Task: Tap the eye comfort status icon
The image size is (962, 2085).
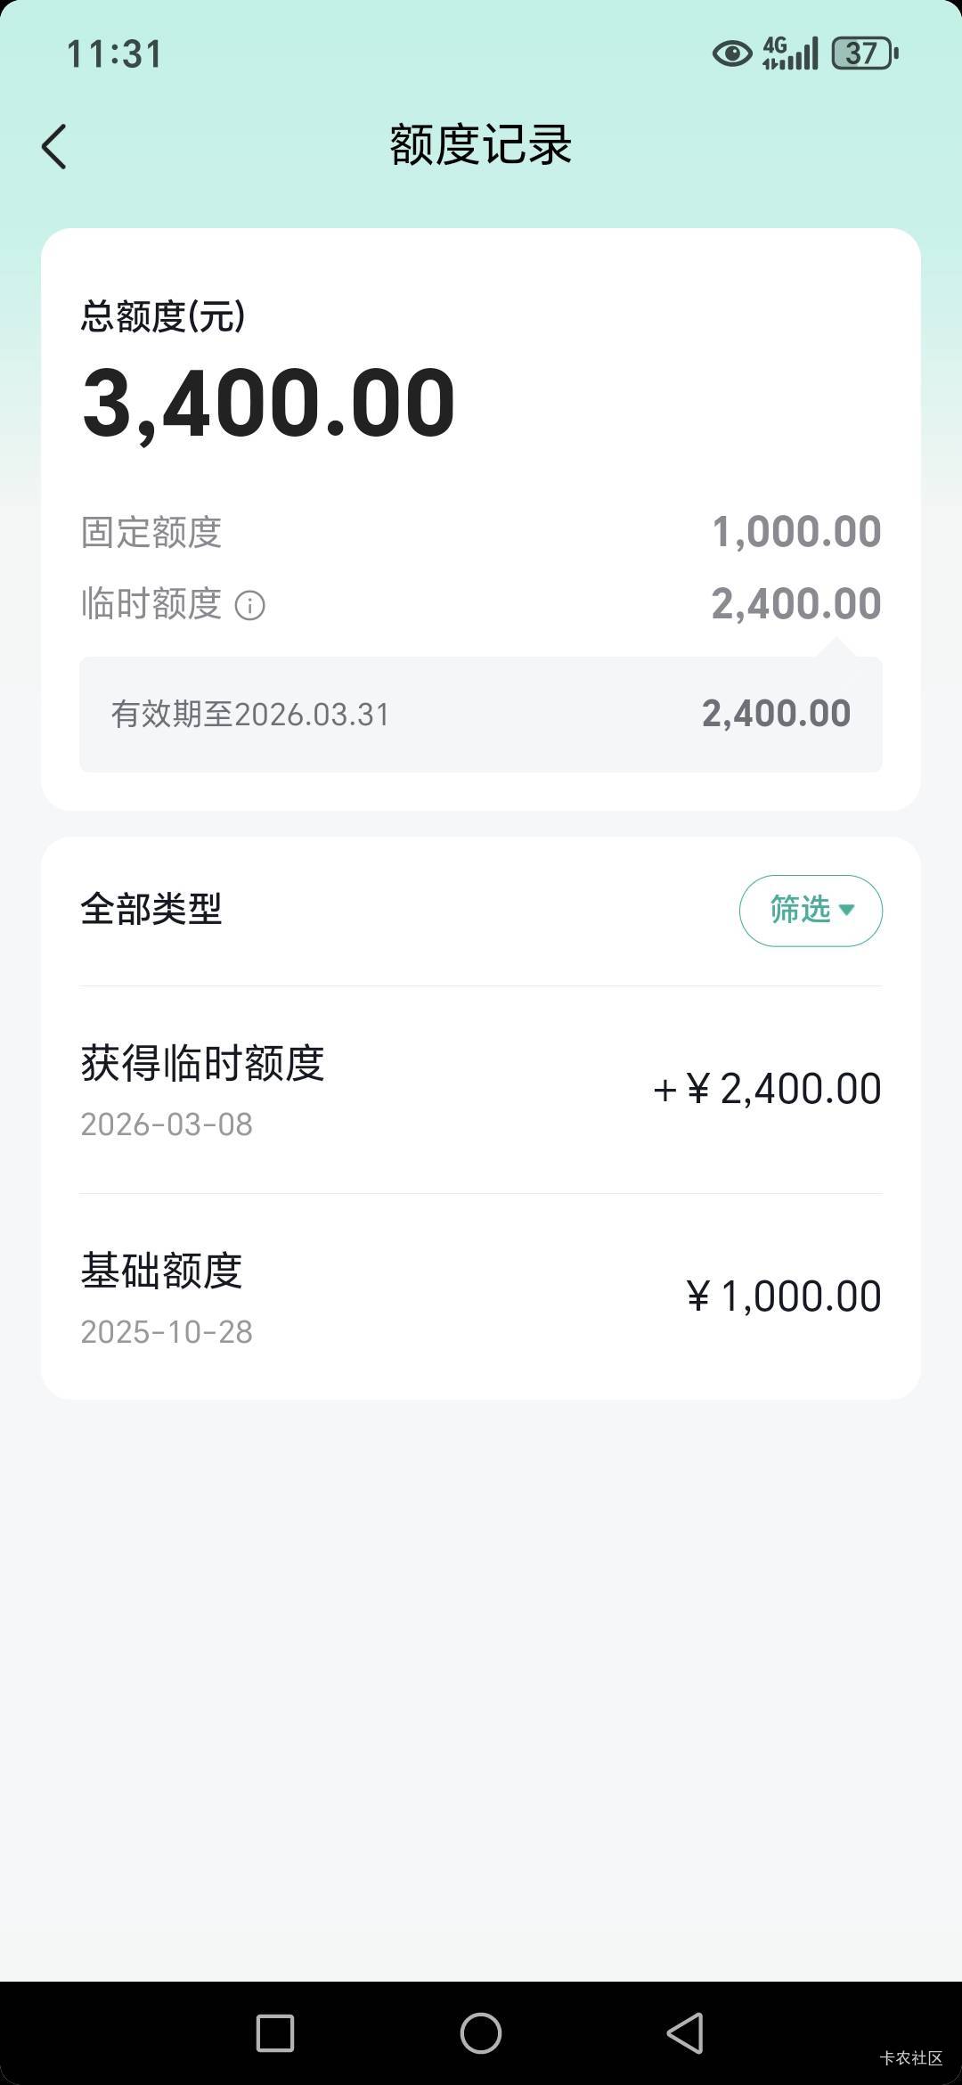Action: [x=732, y=54]
